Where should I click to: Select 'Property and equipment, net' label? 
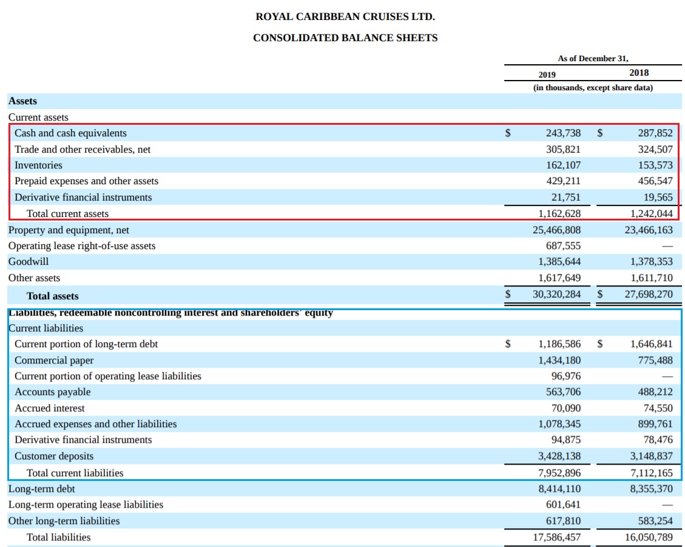69,230
